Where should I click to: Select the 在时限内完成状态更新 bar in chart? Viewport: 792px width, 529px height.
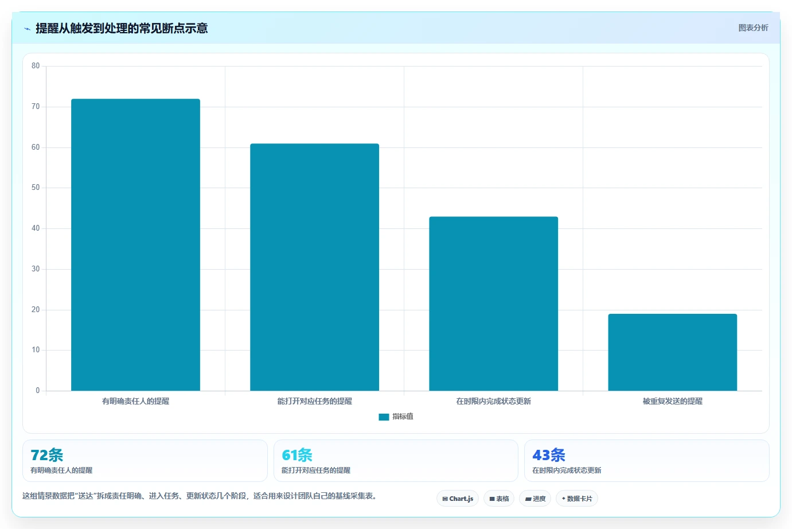point(493,304)
